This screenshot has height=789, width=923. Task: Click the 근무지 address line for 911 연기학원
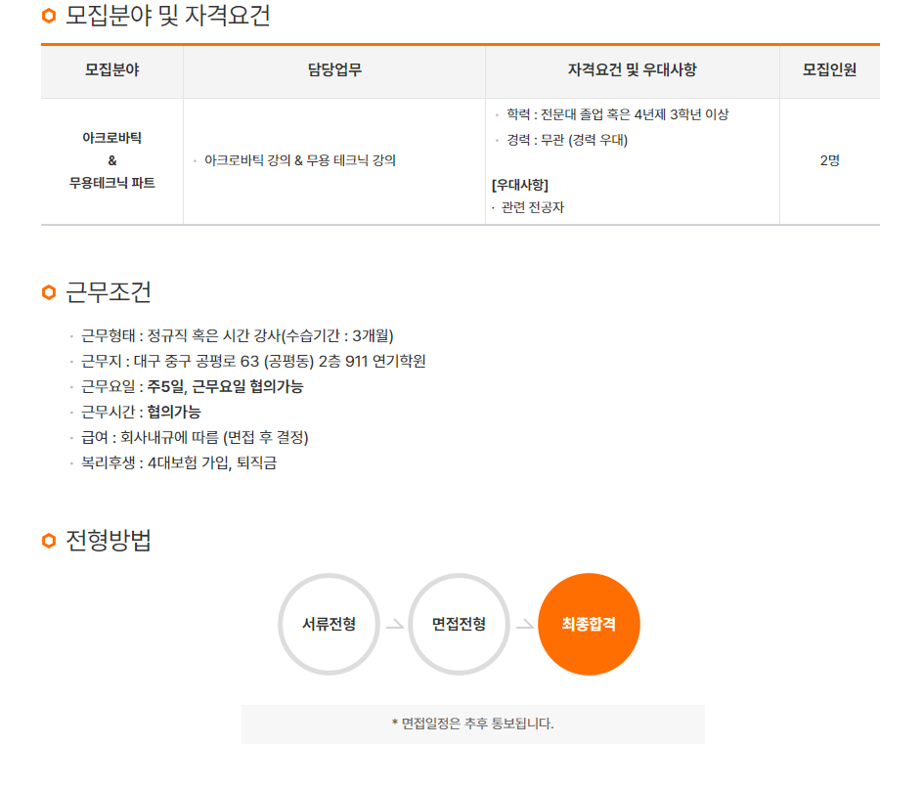tap(253, 361)
